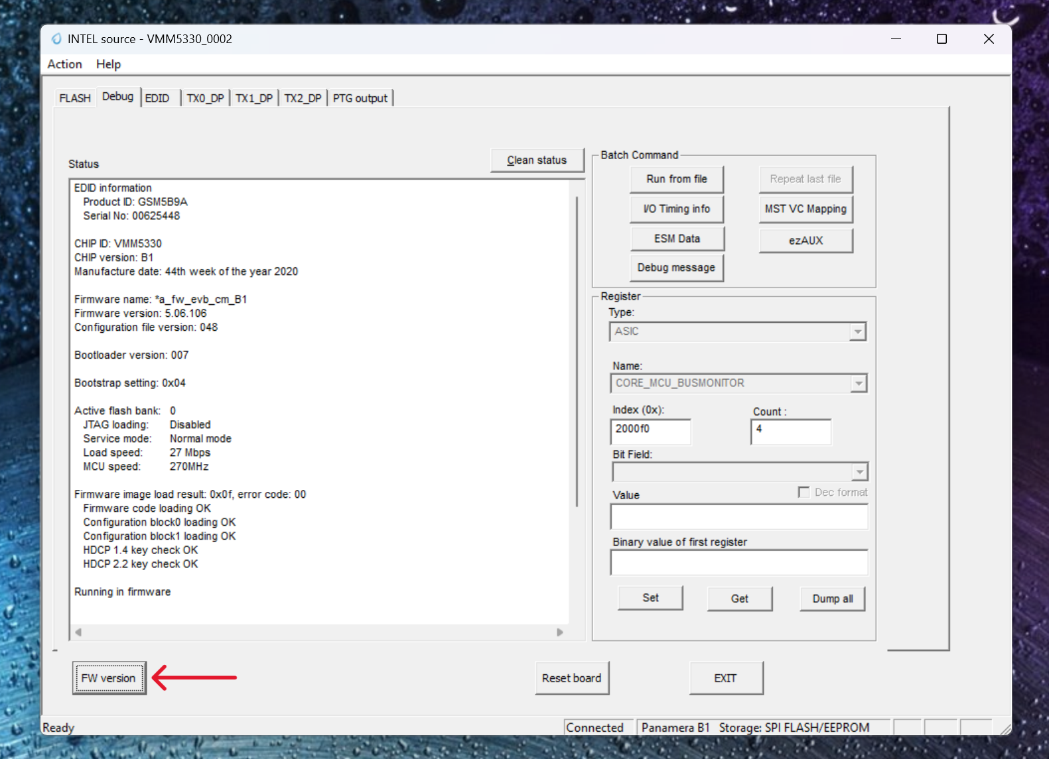Click the FW version button
The height and width of the screenshot is (759, 1049).
pos(109,678)
